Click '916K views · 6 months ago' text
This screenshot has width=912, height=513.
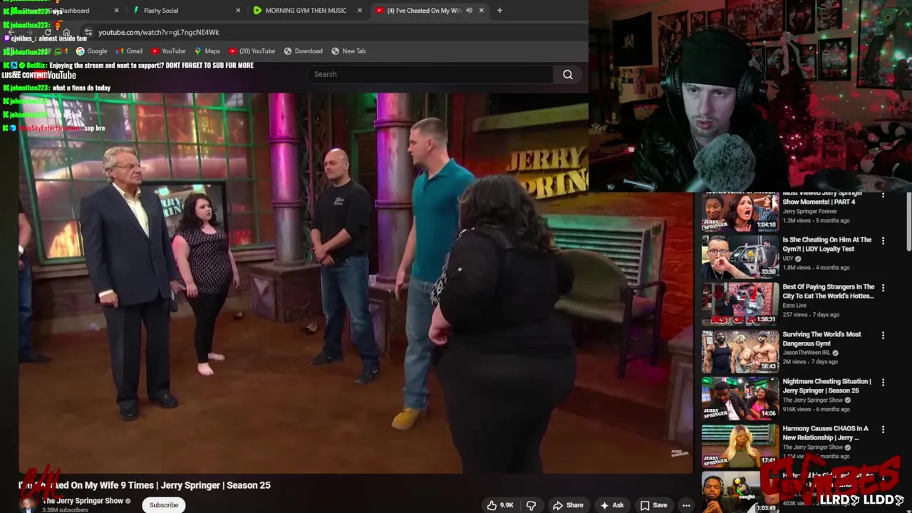click(x=817, y=409)
